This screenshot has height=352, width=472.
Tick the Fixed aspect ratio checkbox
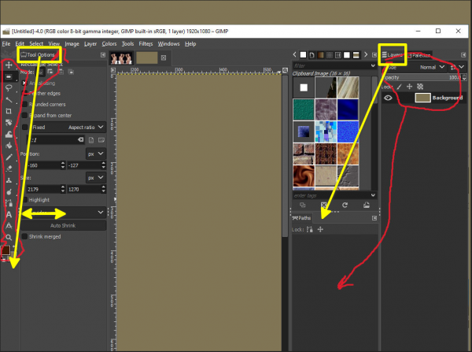[24, 128]
